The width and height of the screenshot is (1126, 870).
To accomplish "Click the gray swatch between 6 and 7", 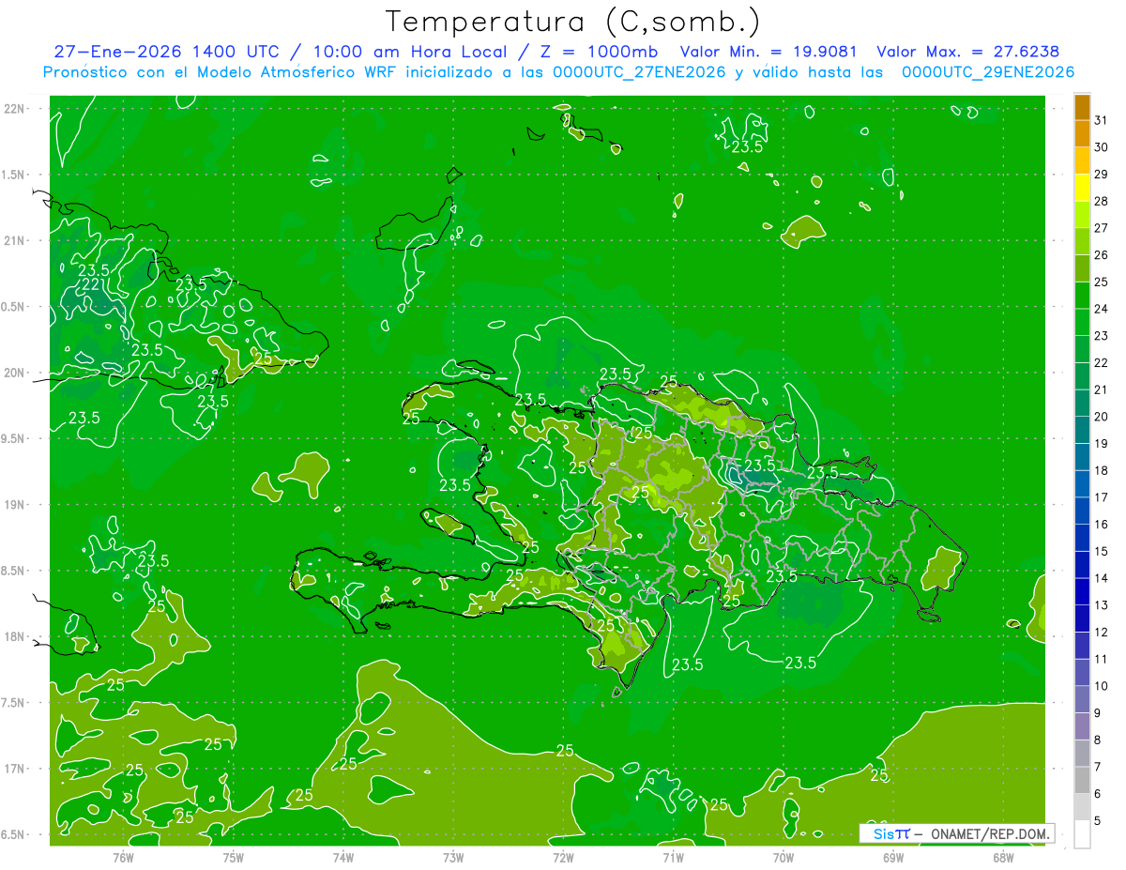I will pos(1082,781).
